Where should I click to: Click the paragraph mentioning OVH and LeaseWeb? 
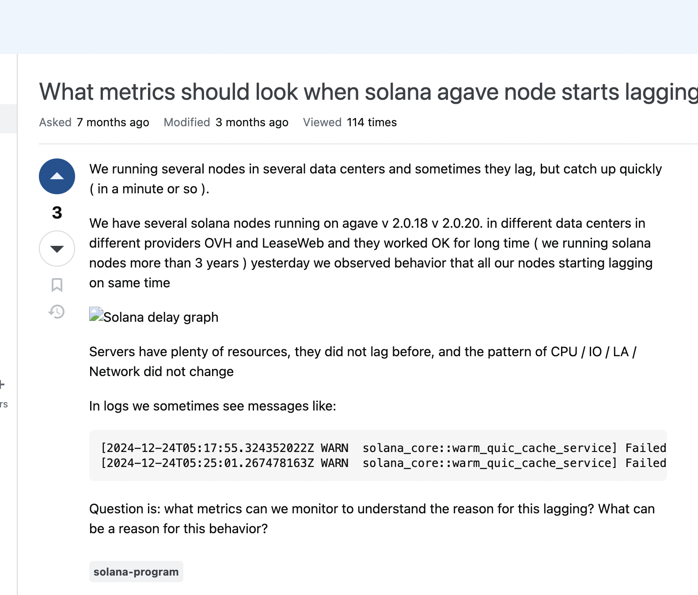[371, 253]
